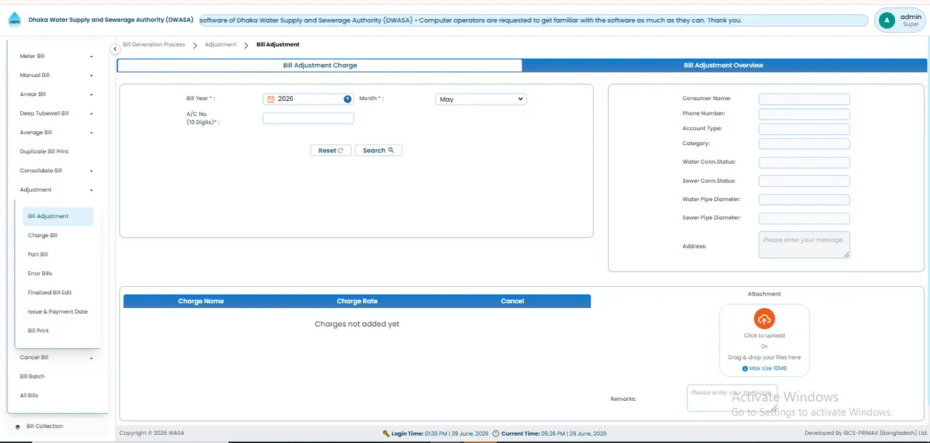The width and height of the screenshot is (930, 443).
Task: Expand the Cancel Bill sidebar menu
Action: click(57, 357)
